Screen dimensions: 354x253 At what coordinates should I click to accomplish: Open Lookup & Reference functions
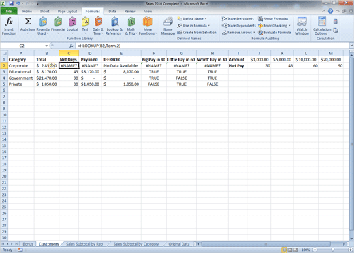point(114,26)
